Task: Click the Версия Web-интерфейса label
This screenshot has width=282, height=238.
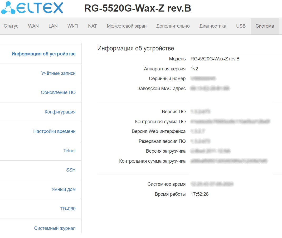Action: point(159,131)
